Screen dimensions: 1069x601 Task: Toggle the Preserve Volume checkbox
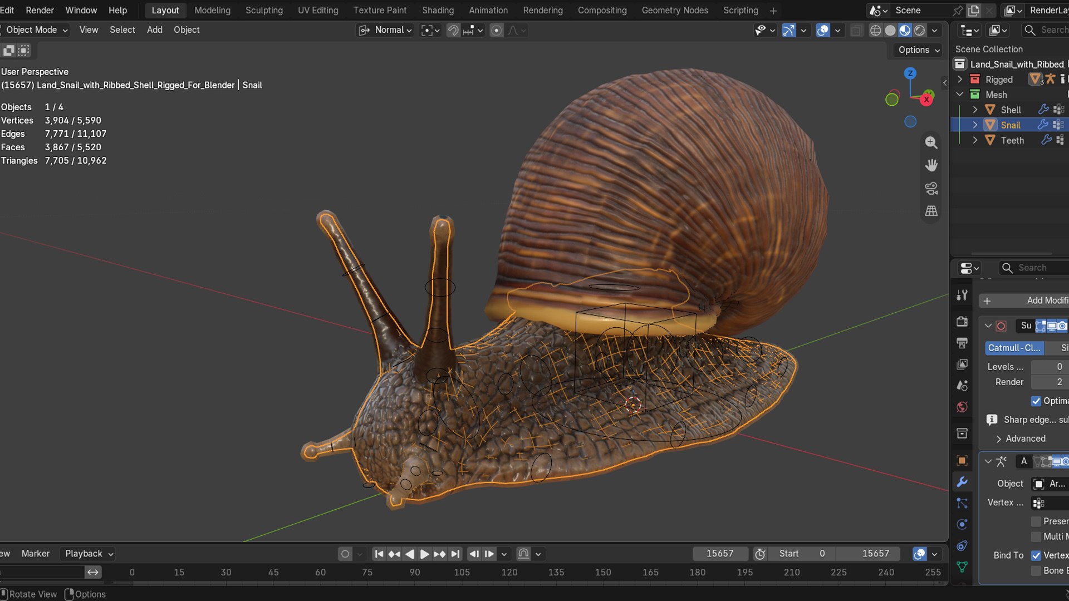tap(1036, 521)
